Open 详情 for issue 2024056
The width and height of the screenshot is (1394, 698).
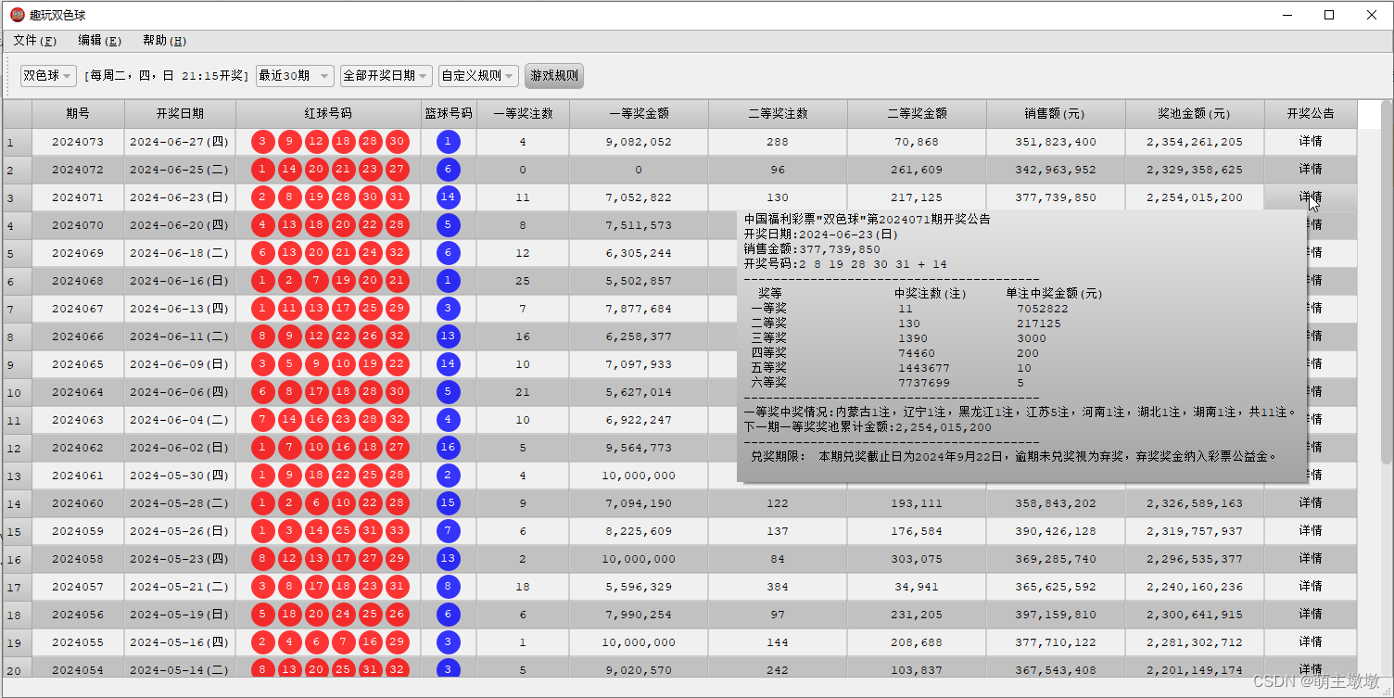(1311, 615)
